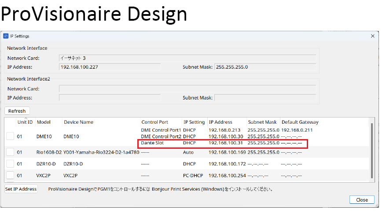
Task: Click IP address 192.168.100.172
Action: 227,164
